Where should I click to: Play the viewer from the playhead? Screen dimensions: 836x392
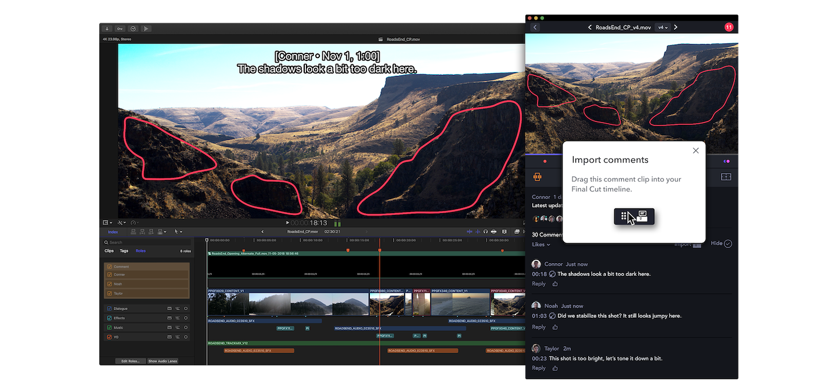(x=287, y=222)
